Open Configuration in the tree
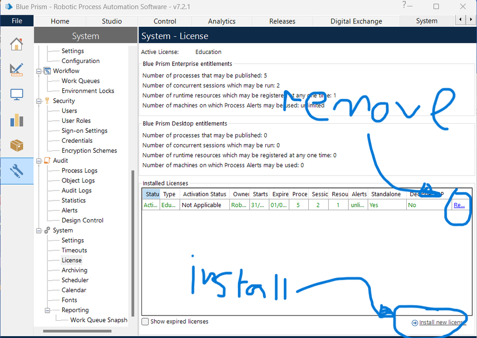Screen dimensions: 477x338 [x=81, y=61]
